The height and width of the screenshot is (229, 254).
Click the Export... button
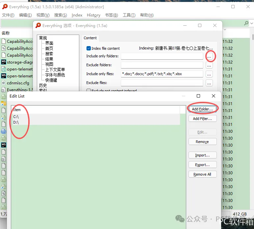202,165
